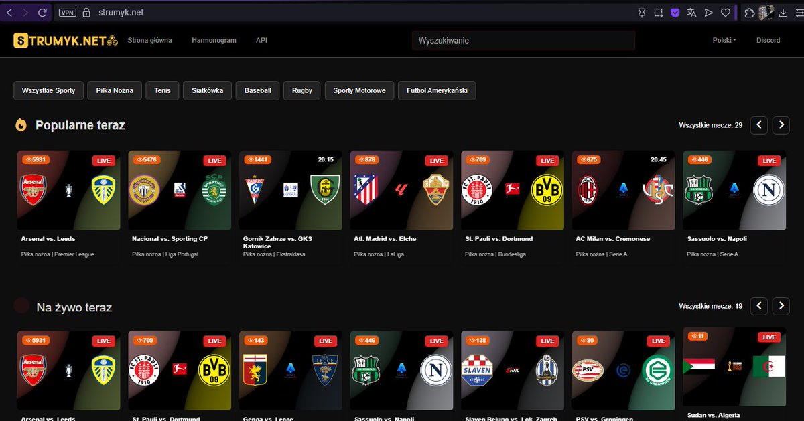The image size is (804, 421).
Task: Toggle the VPN badge in address bar
Action: pos(67,12)
